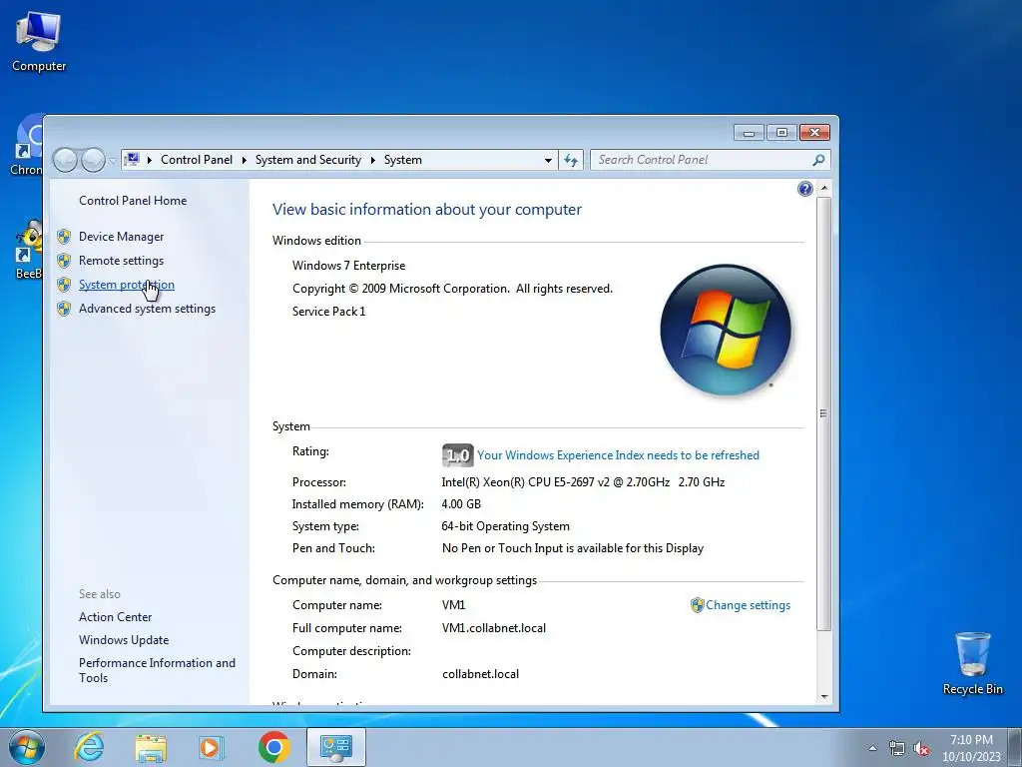Click the refresh icon next to address bar

[x=571, y=160]
